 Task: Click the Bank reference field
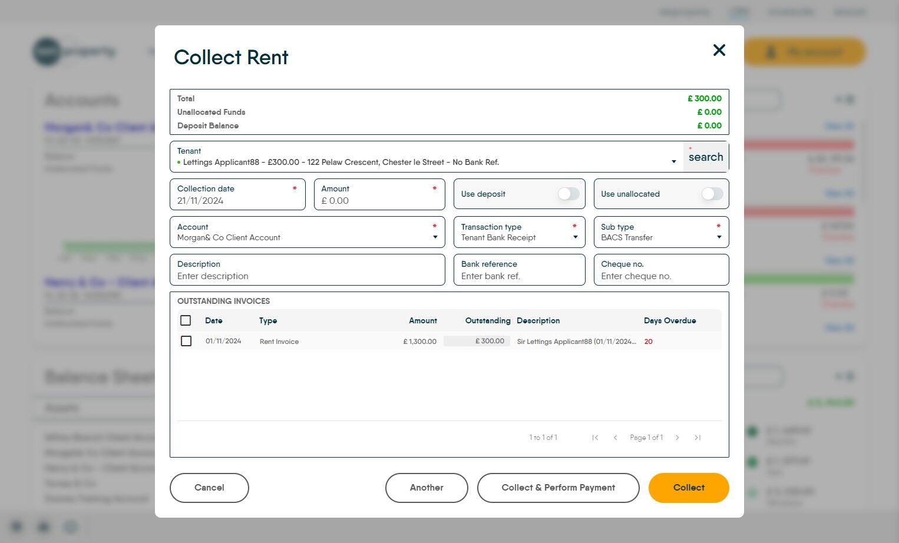(519, 276)
